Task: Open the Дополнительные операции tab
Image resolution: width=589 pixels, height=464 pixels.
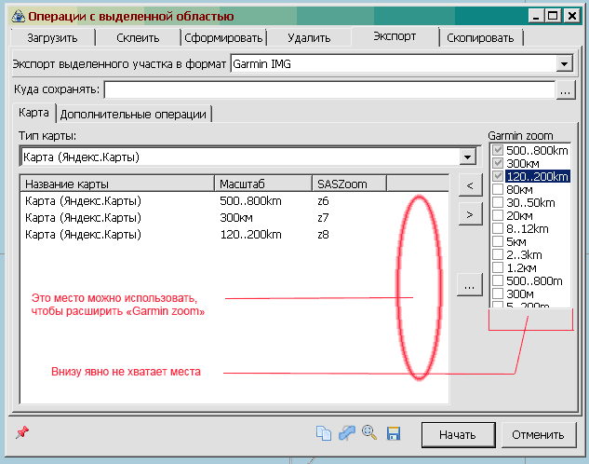Action: coord(133,114)
